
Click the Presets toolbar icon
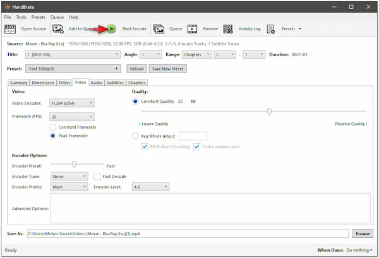pyautogui.click(x=271, y=28)
